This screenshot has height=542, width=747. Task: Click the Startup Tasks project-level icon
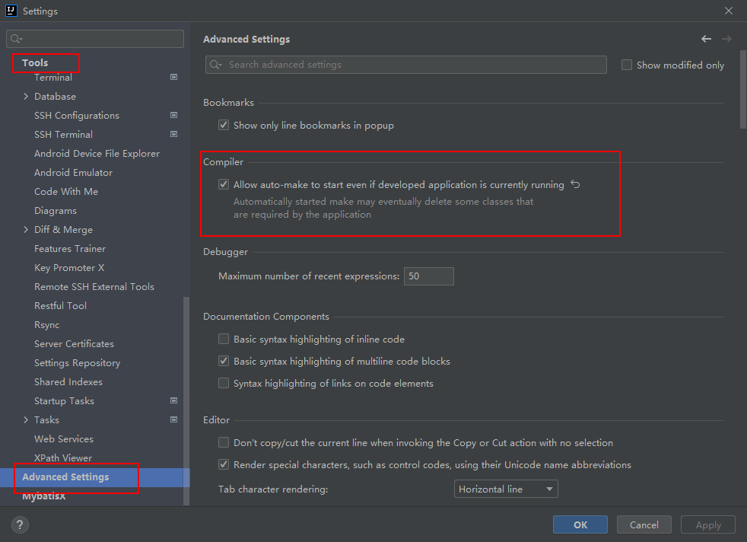point(173,400)
